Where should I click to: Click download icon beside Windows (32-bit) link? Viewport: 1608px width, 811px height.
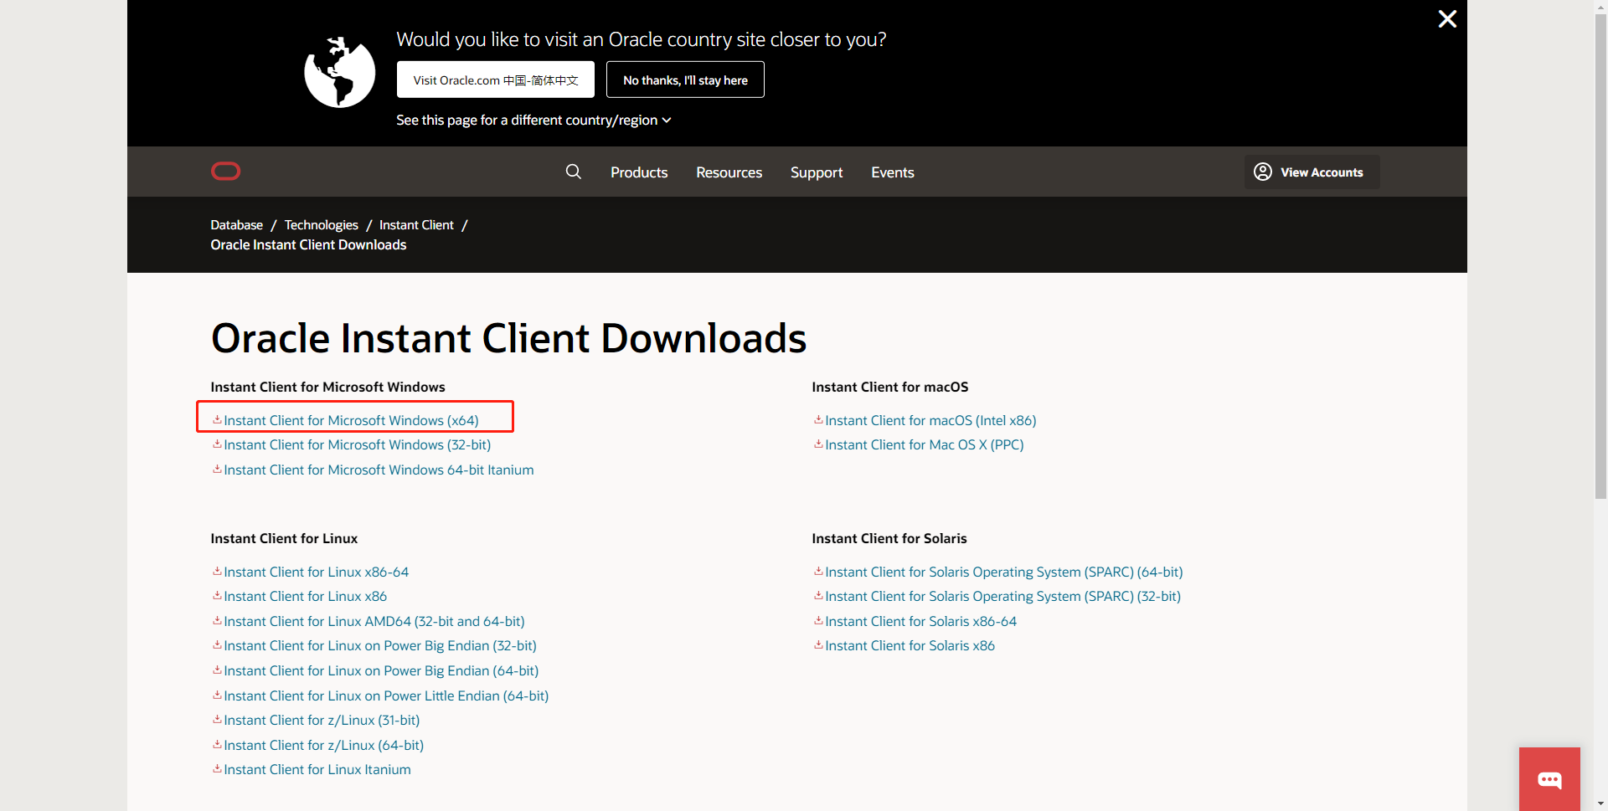217,444
